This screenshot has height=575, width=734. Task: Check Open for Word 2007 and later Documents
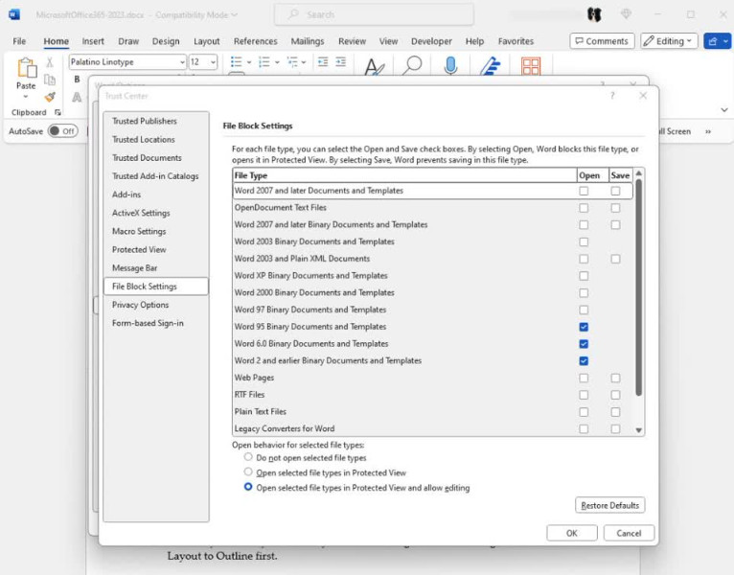(584, 191)
